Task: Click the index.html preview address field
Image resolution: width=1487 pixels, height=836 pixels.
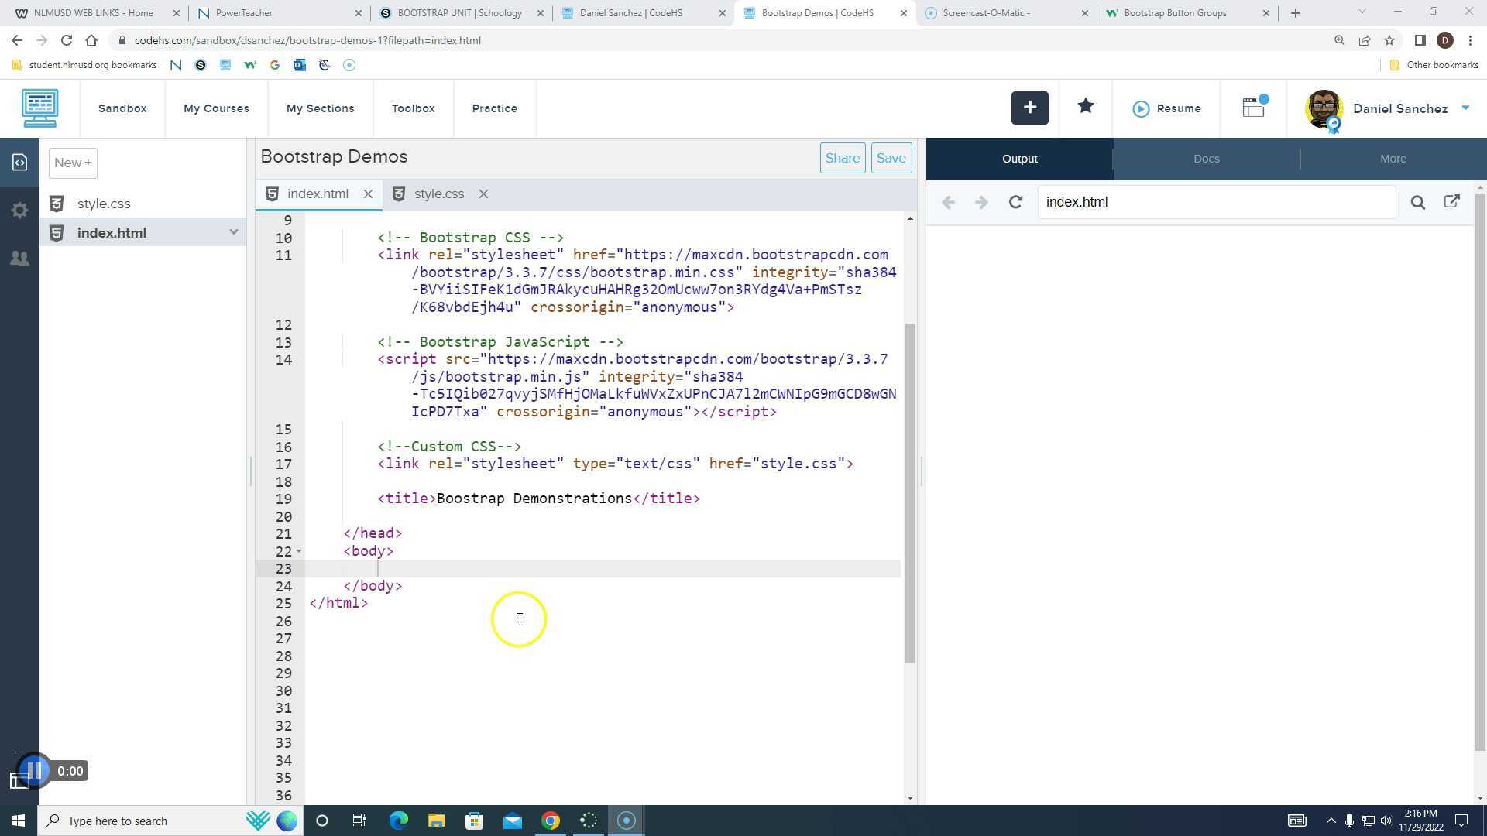Action: tap(1215, 203)
